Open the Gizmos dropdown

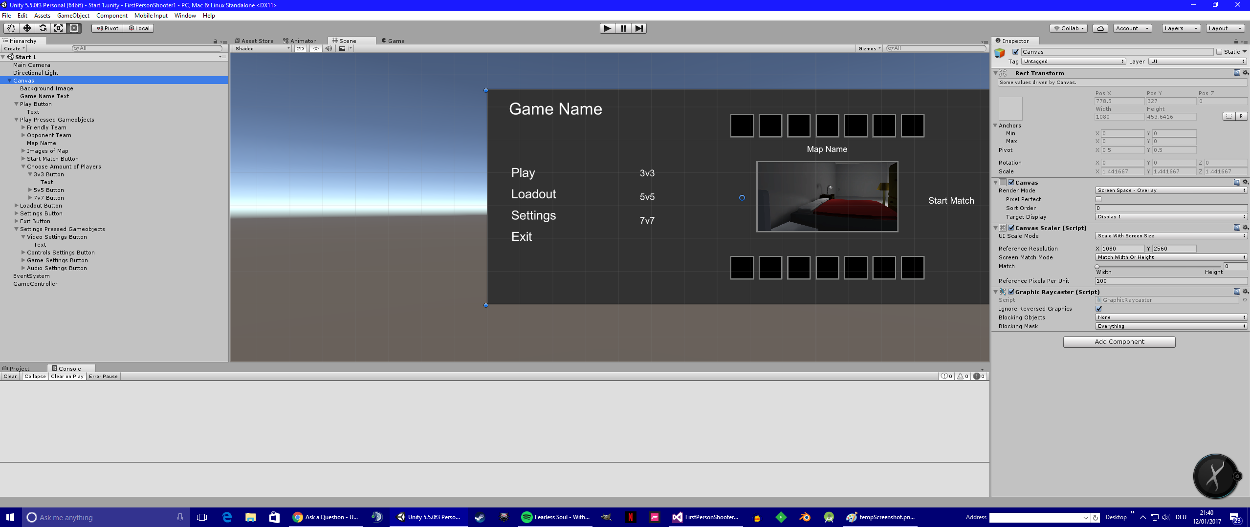(x=869, y=48)
